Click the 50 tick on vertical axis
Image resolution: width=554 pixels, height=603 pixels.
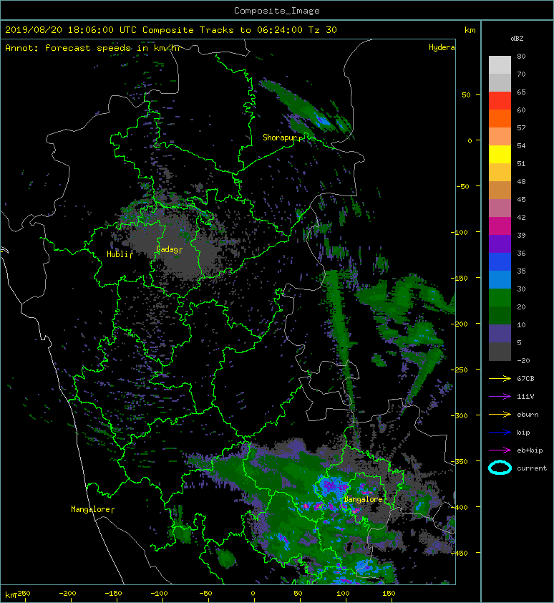click(466, 95)
